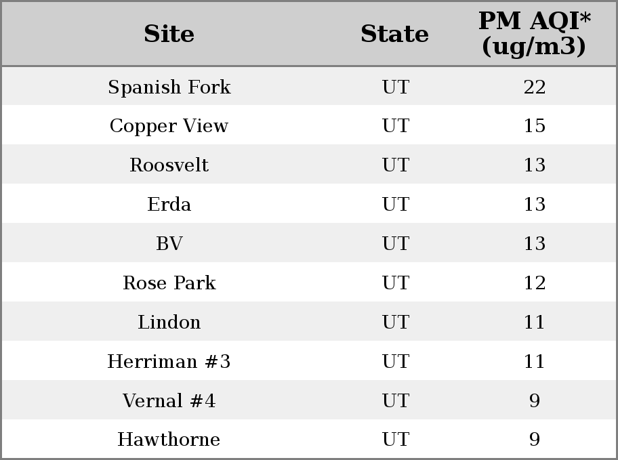Click the Site column header

tap(169, 34)
